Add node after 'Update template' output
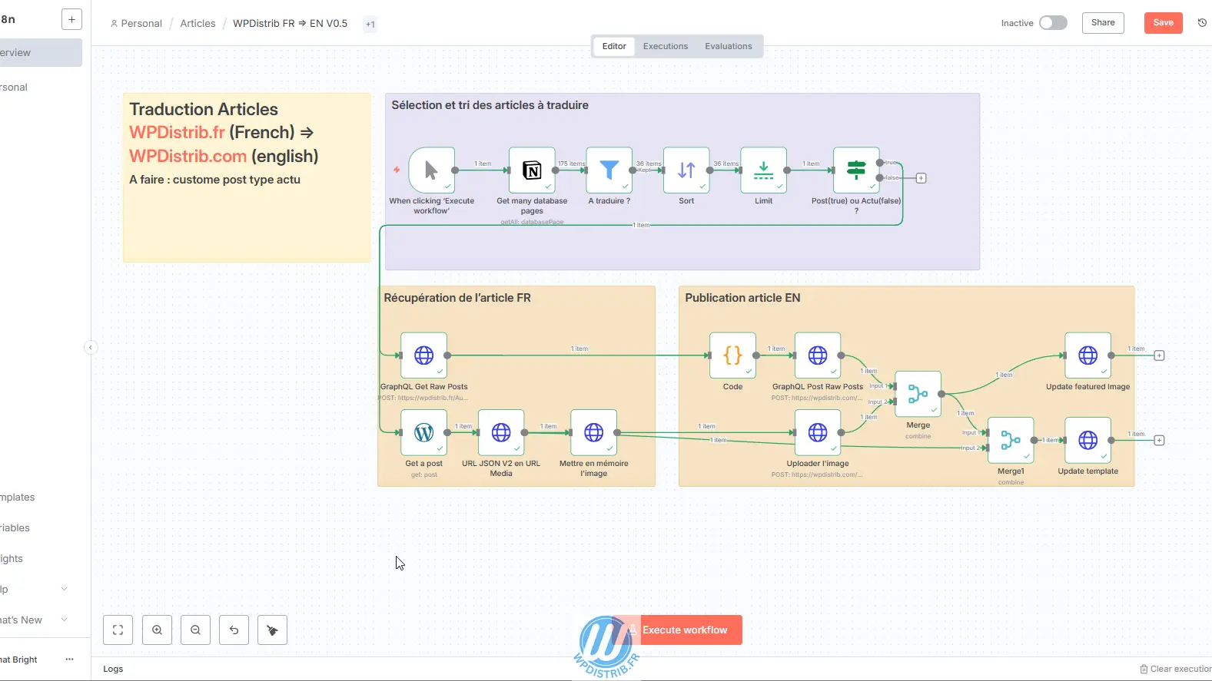 [x=1159, y=440]
